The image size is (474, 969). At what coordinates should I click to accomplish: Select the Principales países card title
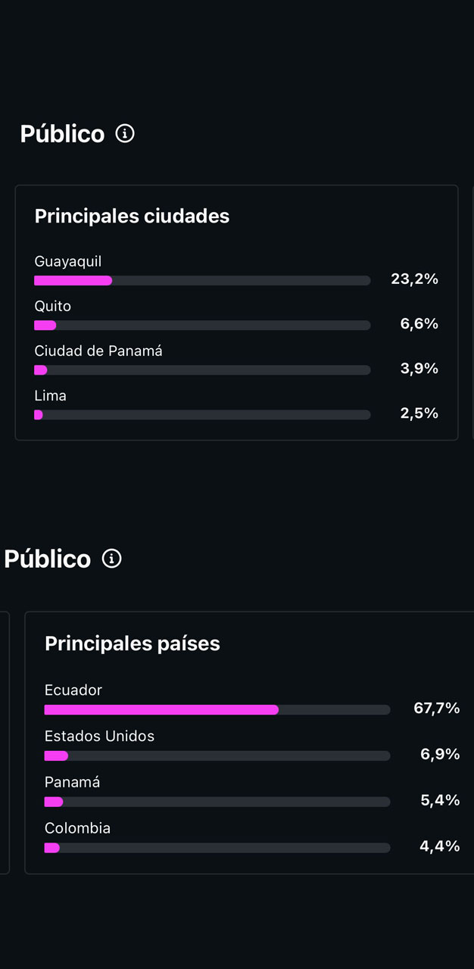[133, 643]
